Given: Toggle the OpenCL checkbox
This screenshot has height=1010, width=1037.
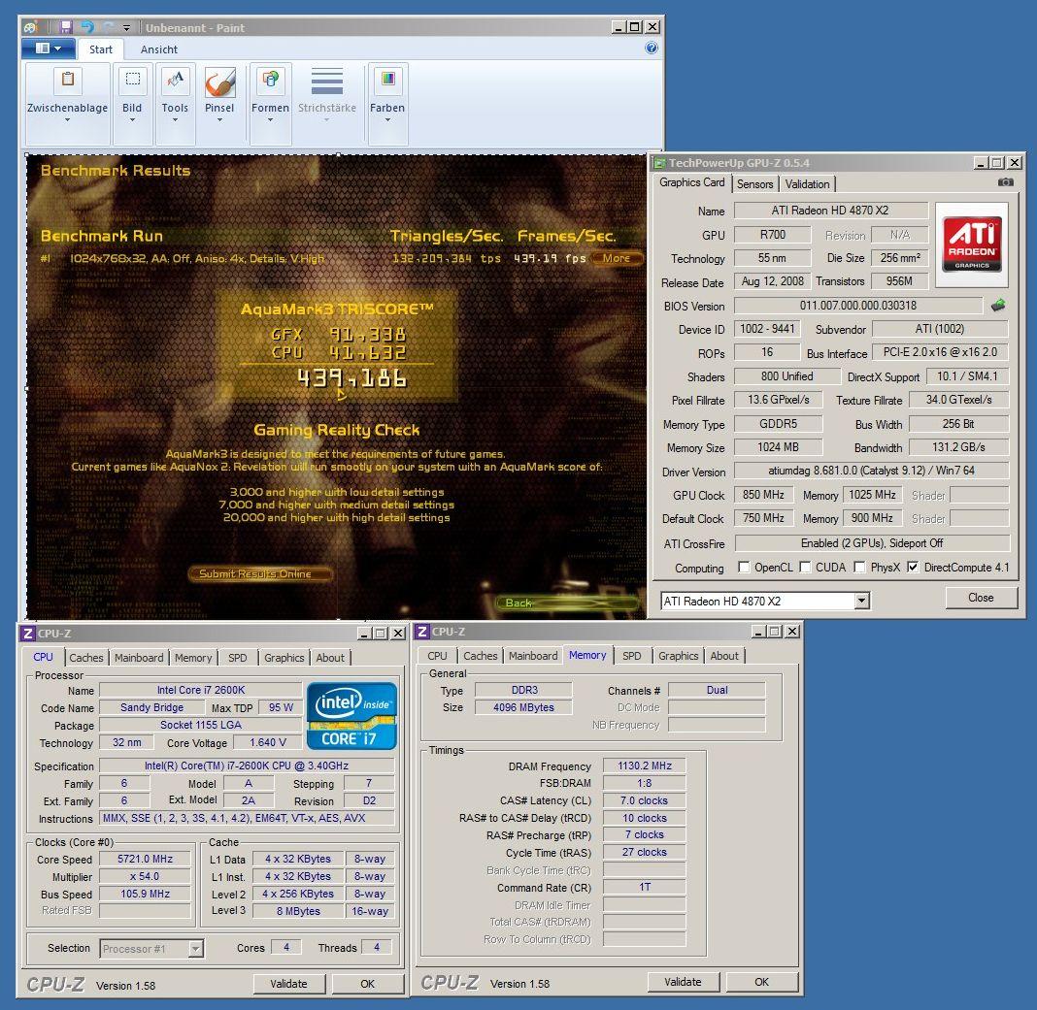Looking at the screenshot, I should tap(744, 568).
